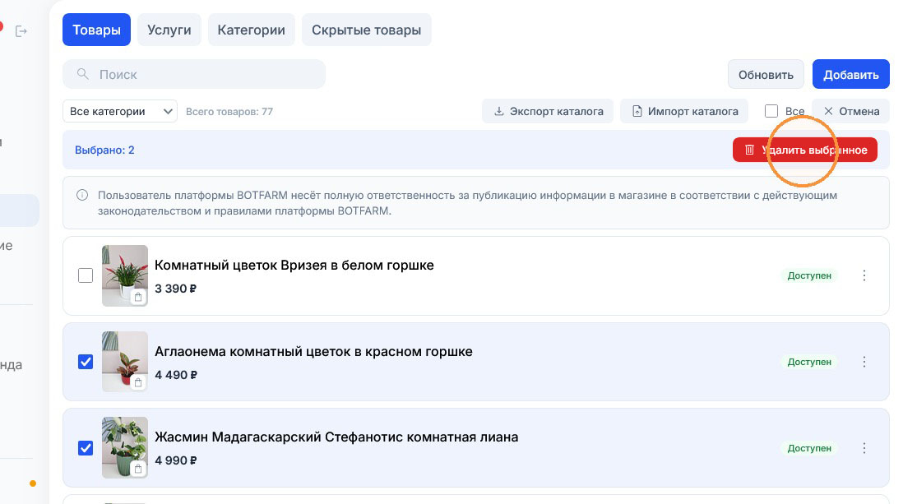Click the title Жасмин Мадагаскарский Стефанотис комнатная лиана
903x504 pixels.
pyautogui.click(x=336, y=437)
